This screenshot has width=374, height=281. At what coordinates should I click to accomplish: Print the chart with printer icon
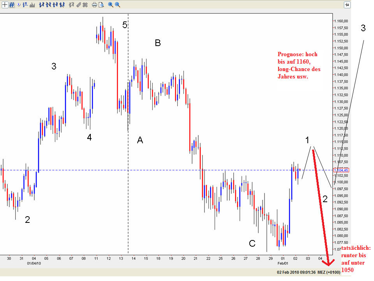(94, 5)
